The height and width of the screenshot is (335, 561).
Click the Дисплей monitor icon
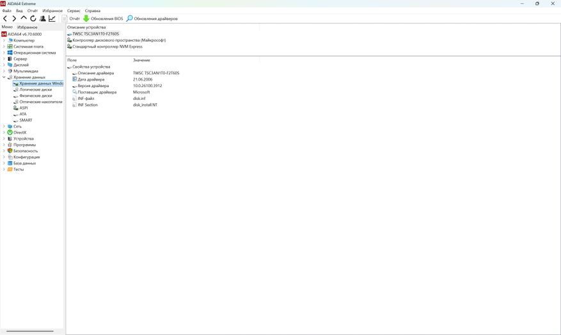click(x=10, y=65)
